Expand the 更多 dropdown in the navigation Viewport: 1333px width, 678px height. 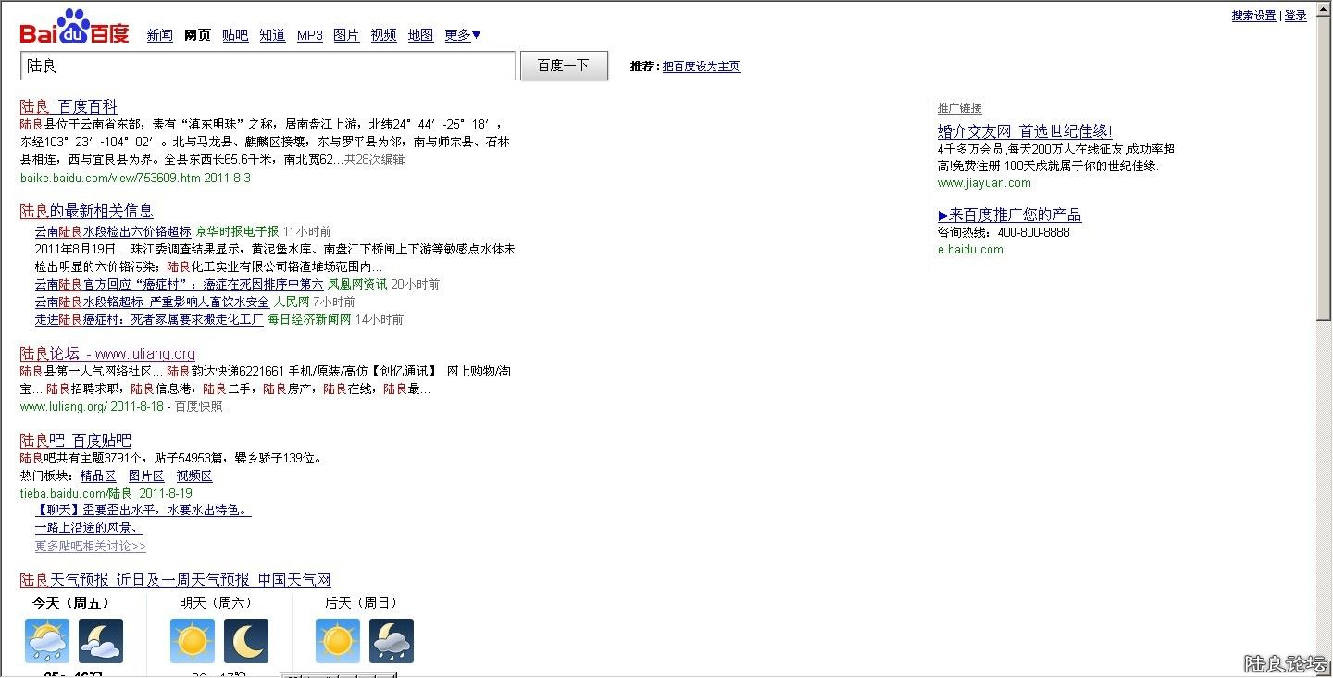click(x=462, y=35)
